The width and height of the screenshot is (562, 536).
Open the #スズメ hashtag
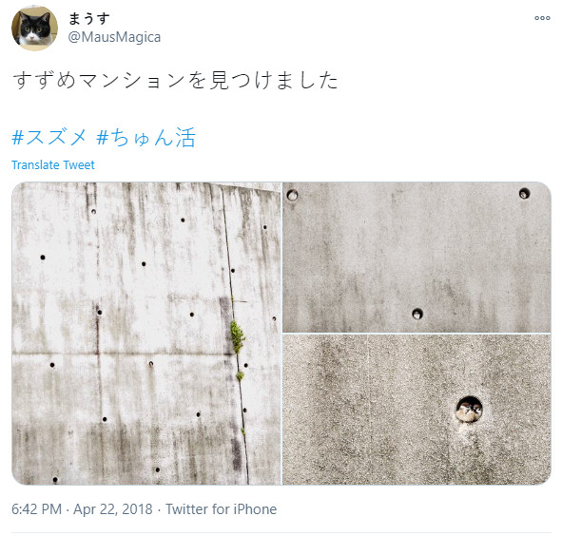(x=49, y=137)
